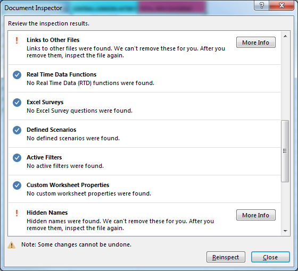The height and width of the screenshot is (271, 298).
Task: Close the Document Inspector with the Close button
Action: tap(270, 257)
